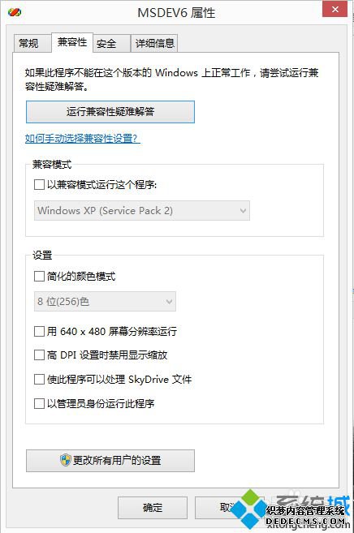Select the 兼容性 tab
The height and width of the screenshot is (533, 354).
(72, 42)
